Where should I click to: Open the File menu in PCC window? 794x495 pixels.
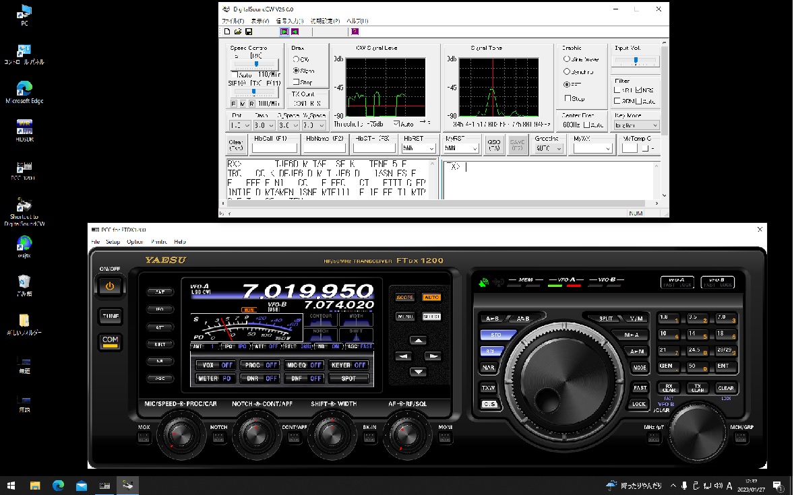click(95, 242)
